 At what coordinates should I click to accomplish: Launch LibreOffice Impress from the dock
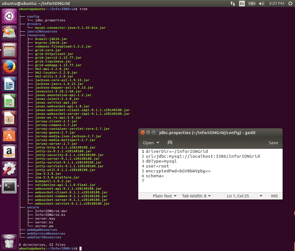click(10, 118)
